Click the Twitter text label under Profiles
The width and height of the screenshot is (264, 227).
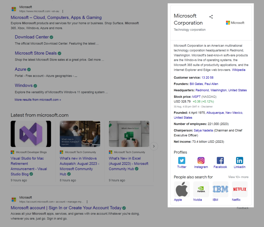click(182, 167)
